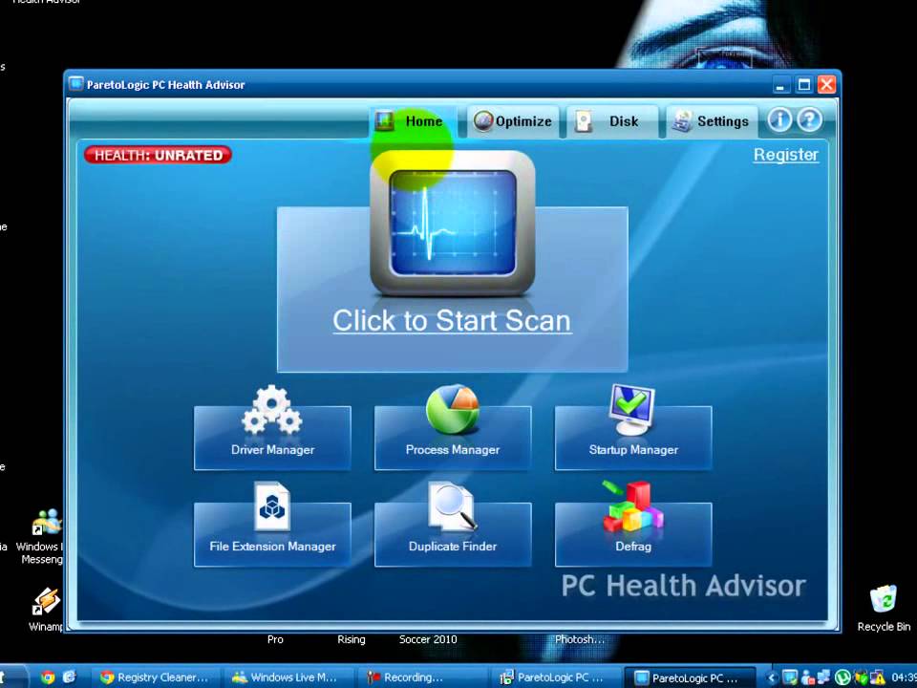The width and height of the screenshot is (917, 688).
Task: Open Defrag button
Action: coord(633,535)
